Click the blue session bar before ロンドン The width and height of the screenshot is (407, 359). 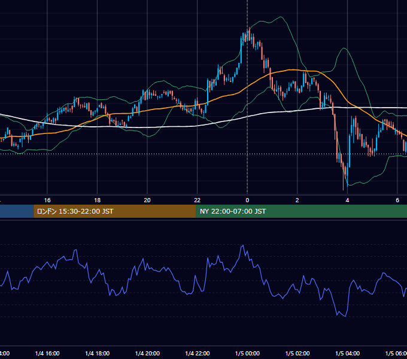coord(17,211)
